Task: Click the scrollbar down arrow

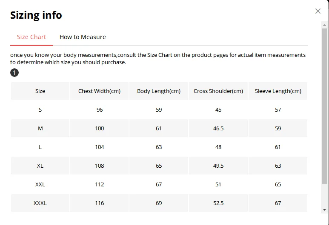Action: coord(325,209)
